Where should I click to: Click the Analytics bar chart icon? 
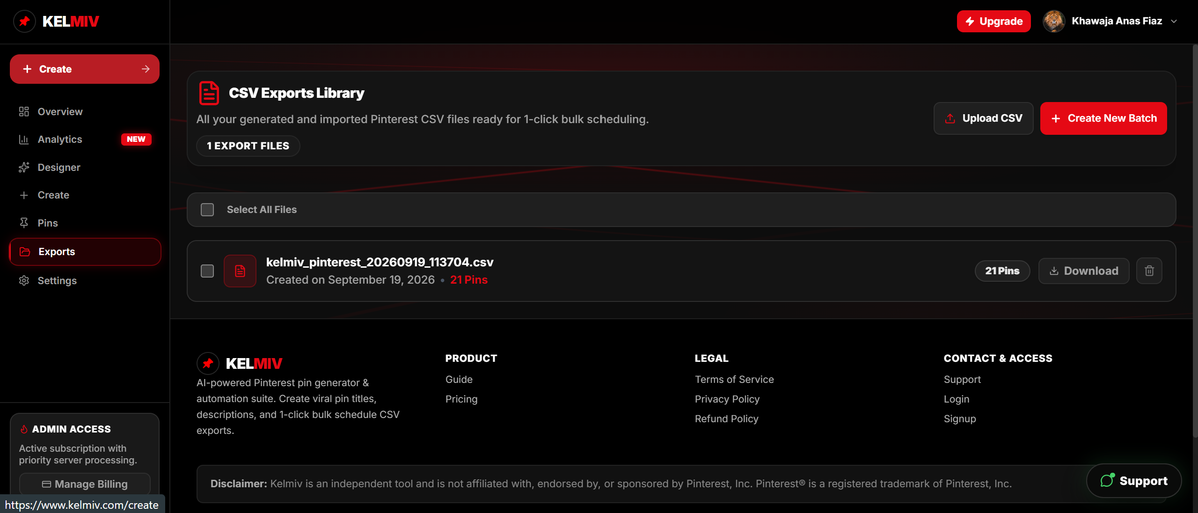click(x=24, y=139)
